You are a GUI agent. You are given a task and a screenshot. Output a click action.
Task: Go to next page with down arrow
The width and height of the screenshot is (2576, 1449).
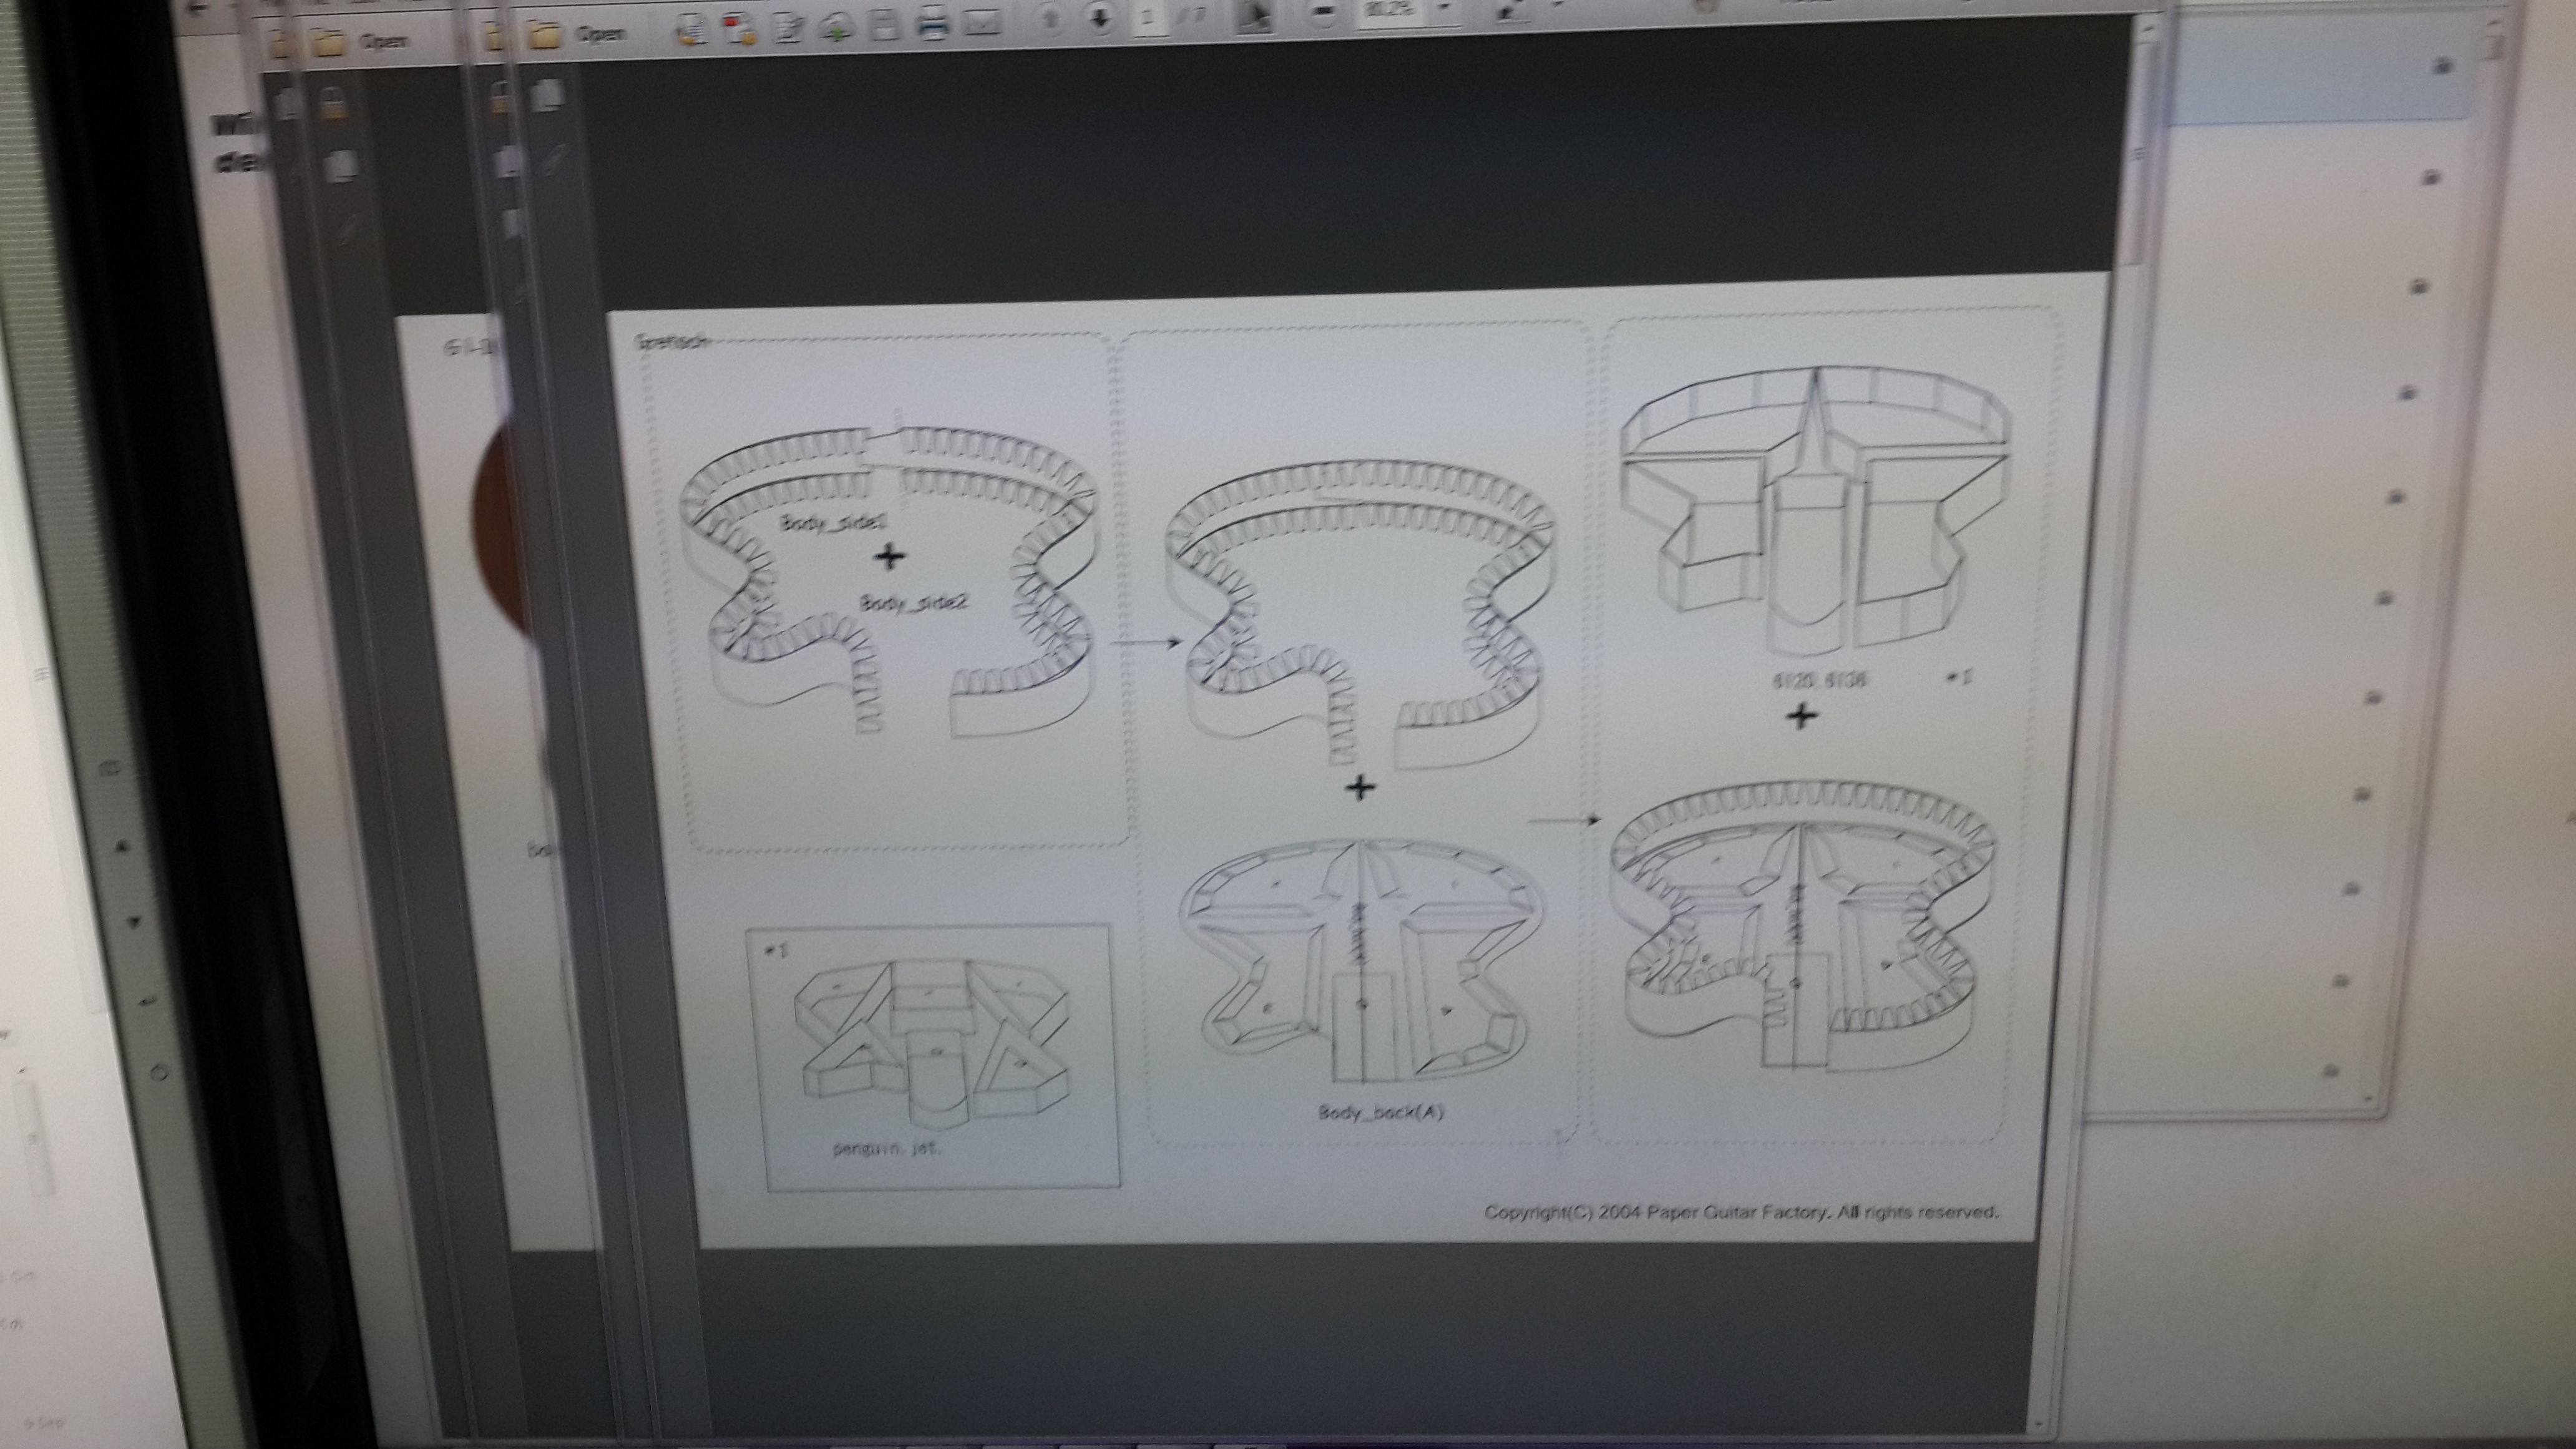1099,19
